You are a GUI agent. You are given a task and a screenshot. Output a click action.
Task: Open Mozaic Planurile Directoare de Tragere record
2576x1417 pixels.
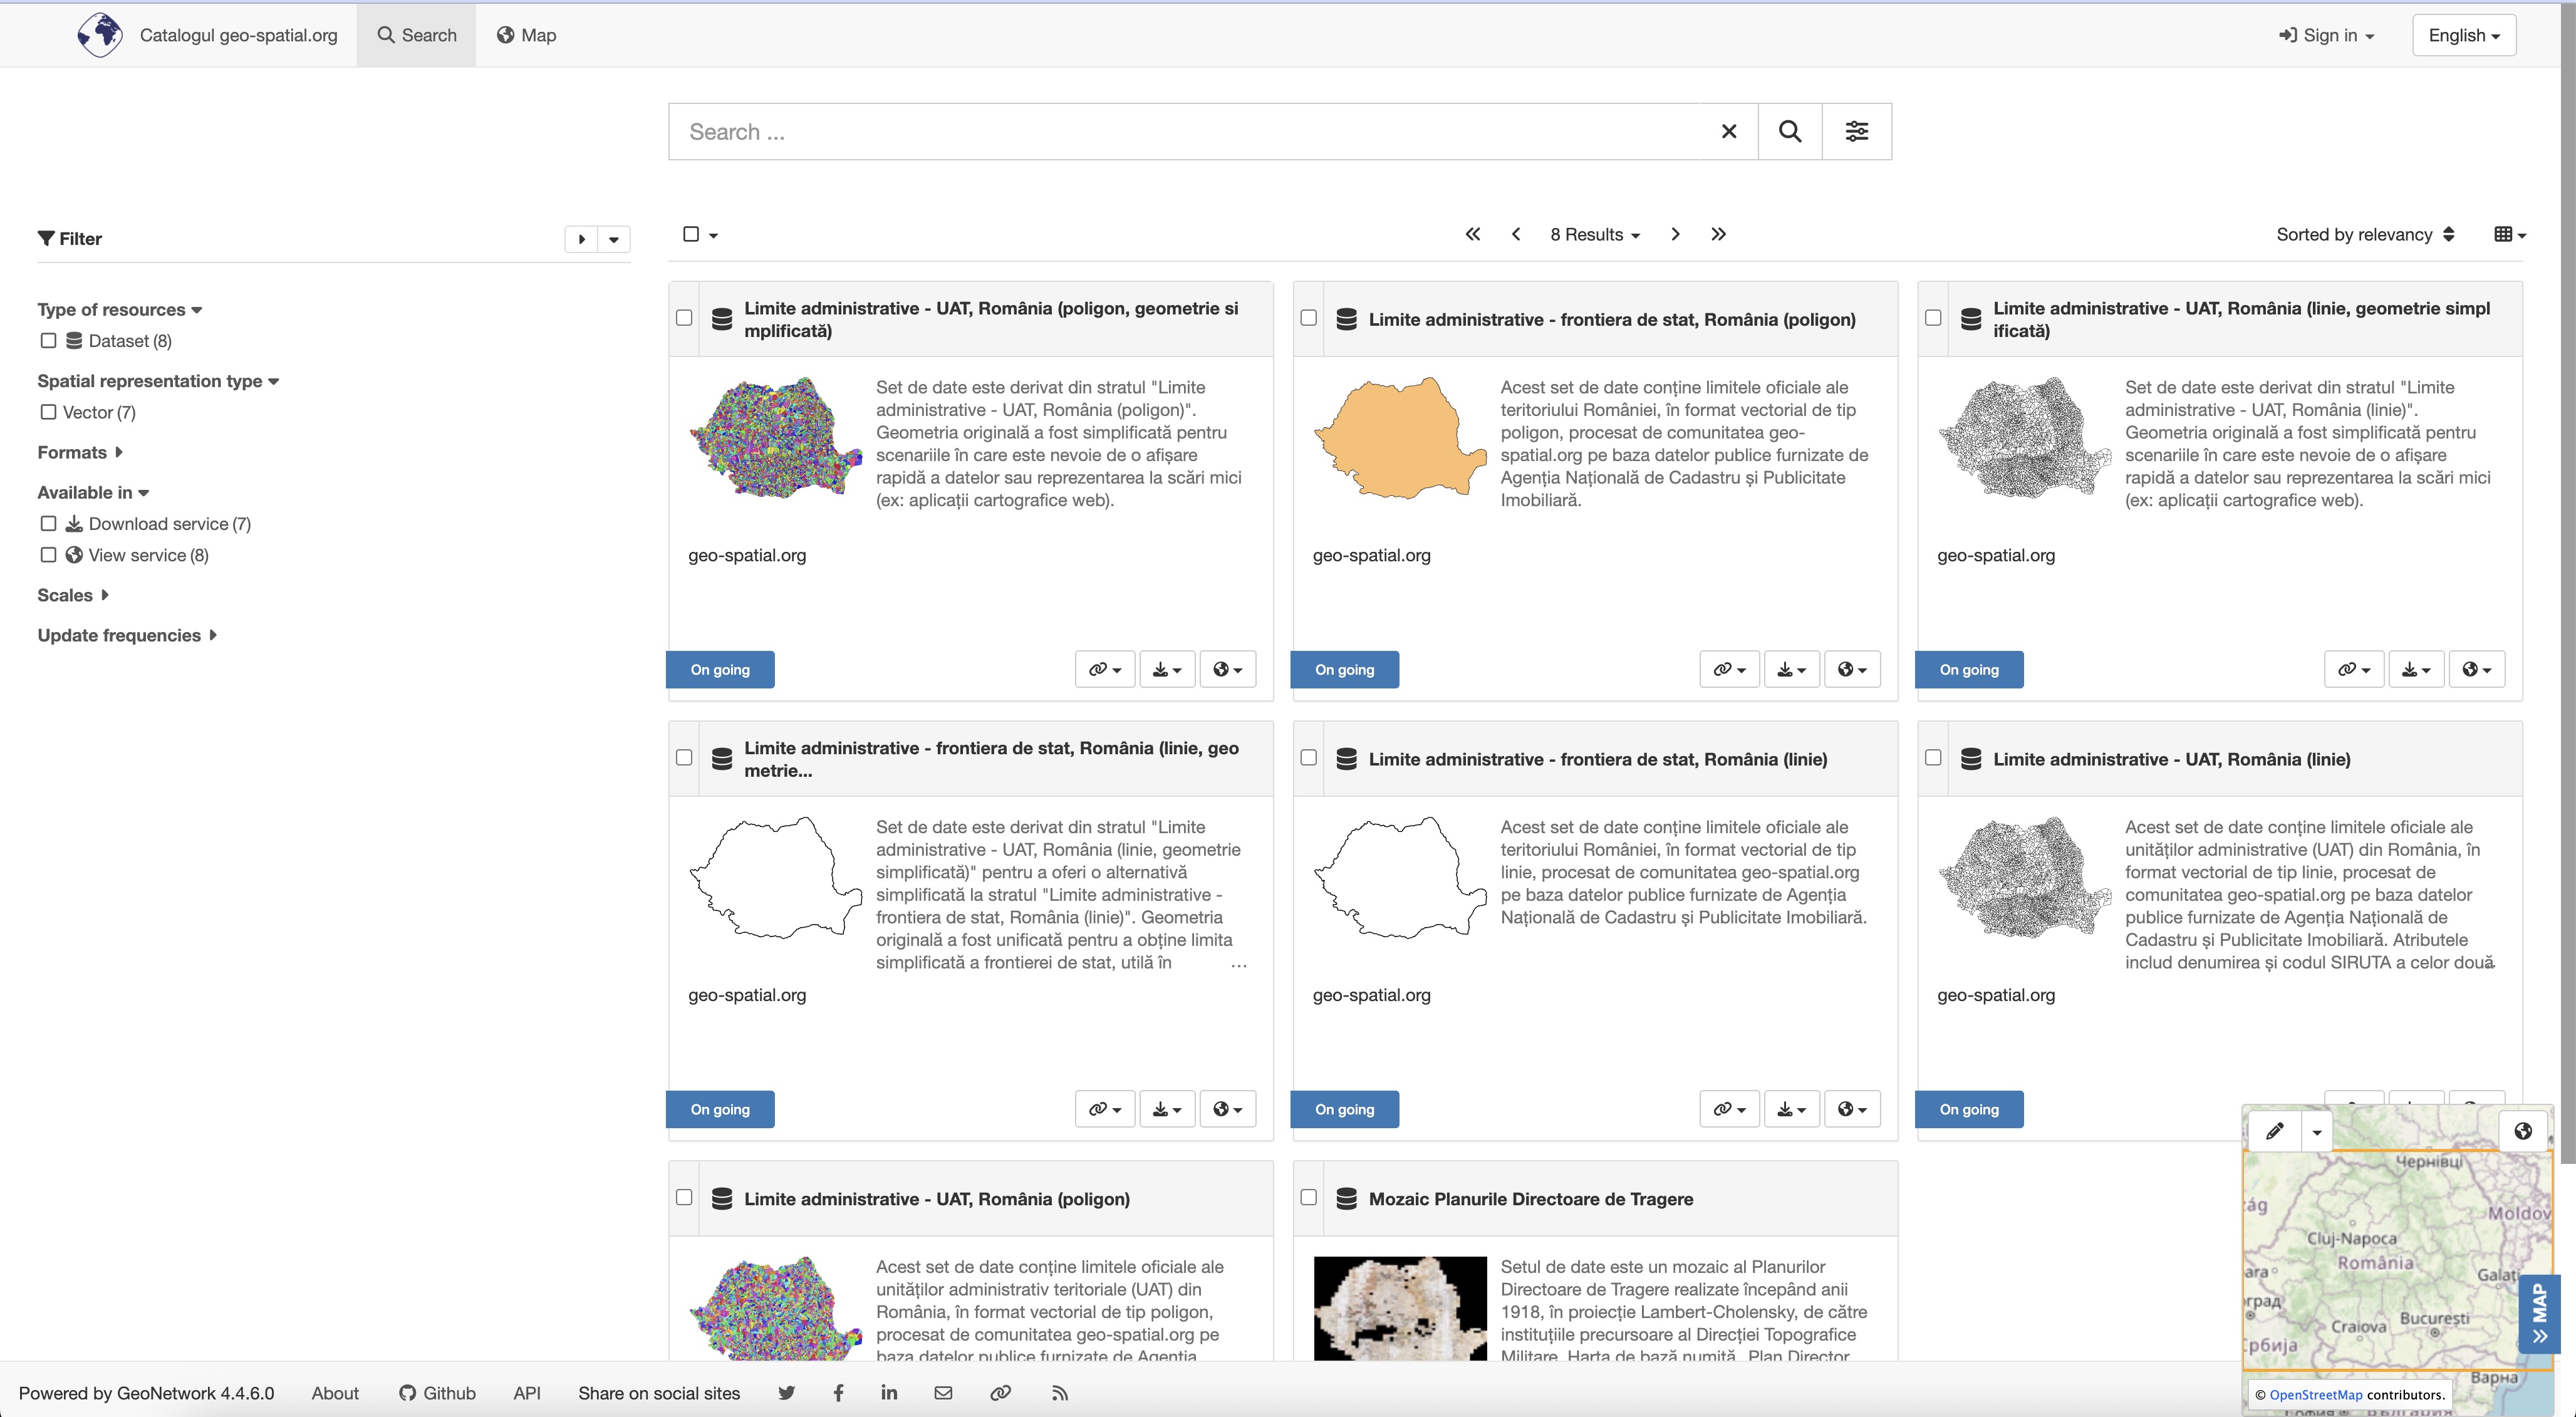click(x=1530, y=1199)
